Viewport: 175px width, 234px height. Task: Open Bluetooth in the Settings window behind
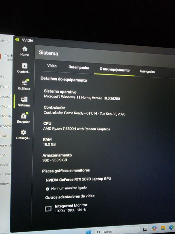6,96
